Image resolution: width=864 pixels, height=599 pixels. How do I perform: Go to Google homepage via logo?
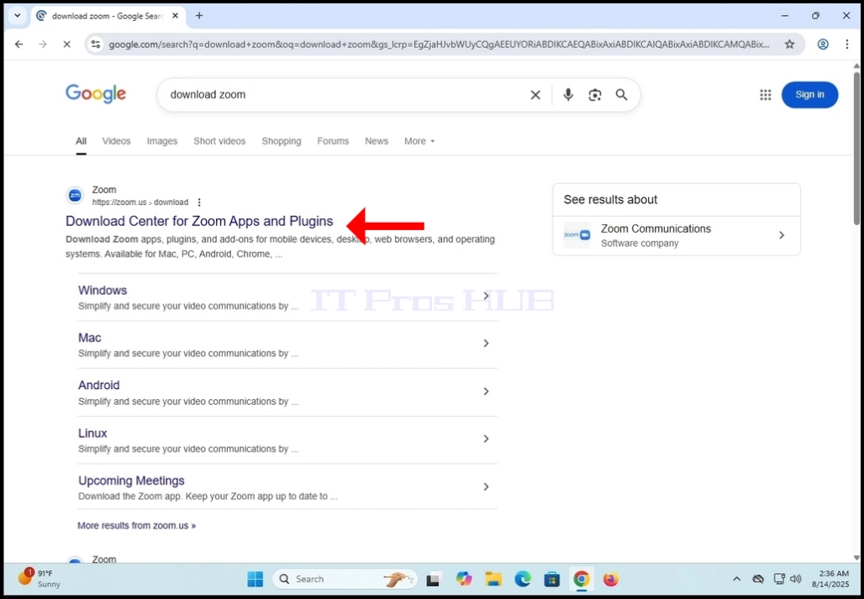96,93
